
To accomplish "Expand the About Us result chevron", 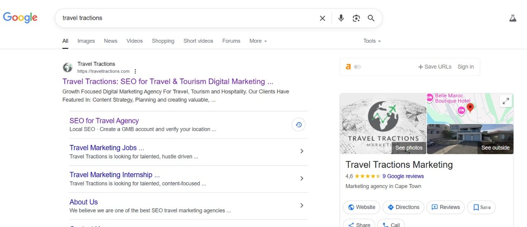I will coord(302,206).
